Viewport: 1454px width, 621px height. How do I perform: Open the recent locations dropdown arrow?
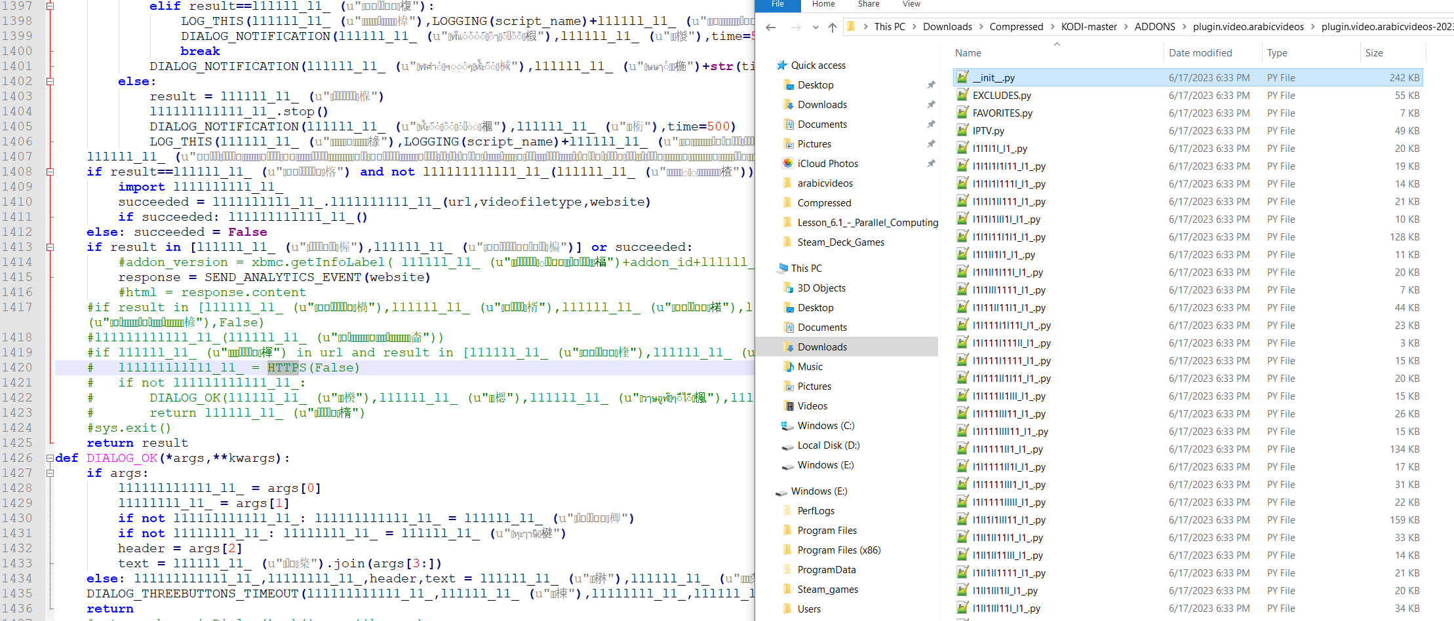click(815, 28)
